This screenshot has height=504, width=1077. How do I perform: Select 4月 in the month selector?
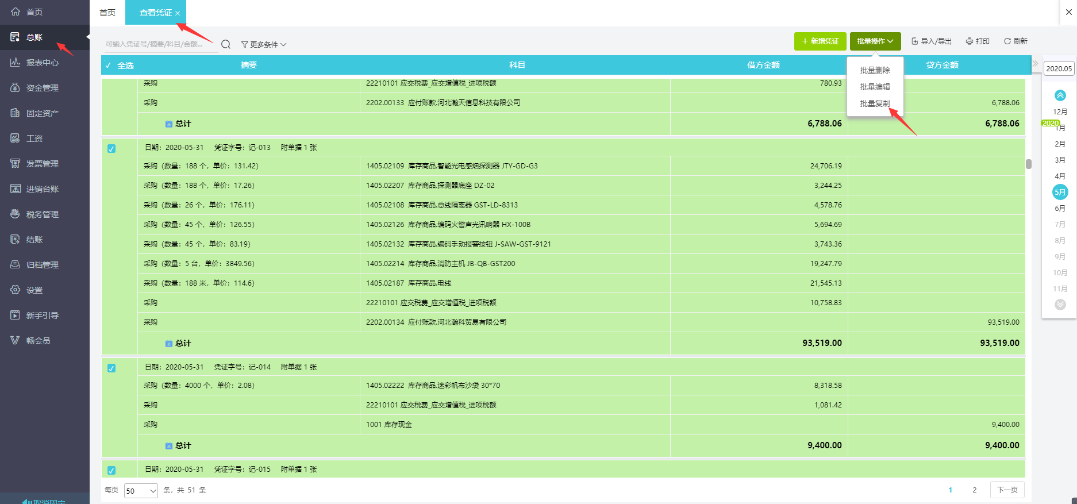click(x=1060, y=176)
